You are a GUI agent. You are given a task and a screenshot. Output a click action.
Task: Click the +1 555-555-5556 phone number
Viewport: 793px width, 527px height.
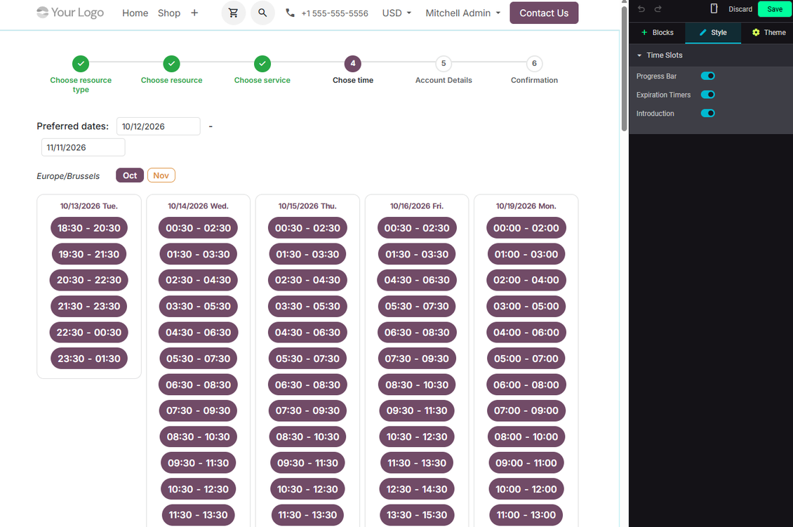click(x=335, y=13)
